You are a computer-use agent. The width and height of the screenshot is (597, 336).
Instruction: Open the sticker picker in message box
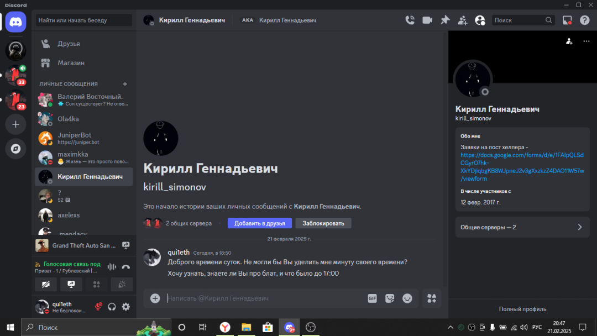point(390,298)
